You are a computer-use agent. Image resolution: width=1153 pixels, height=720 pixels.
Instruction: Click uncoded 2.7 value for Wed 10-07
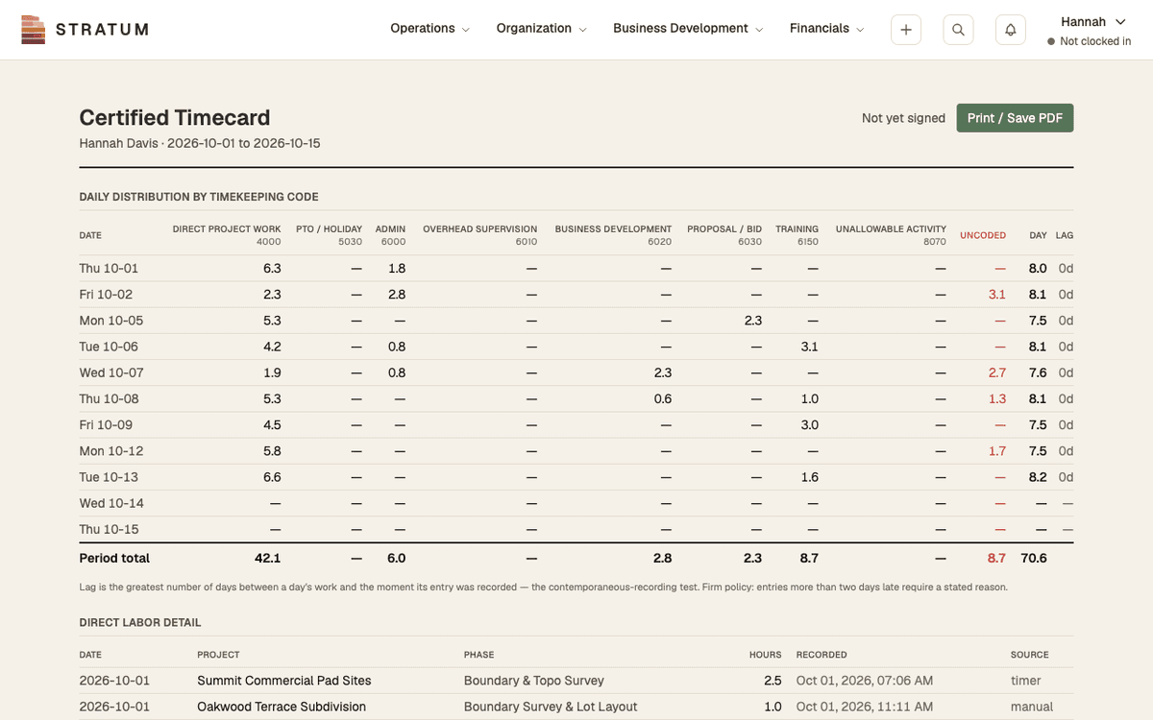(x=996, y=372)
